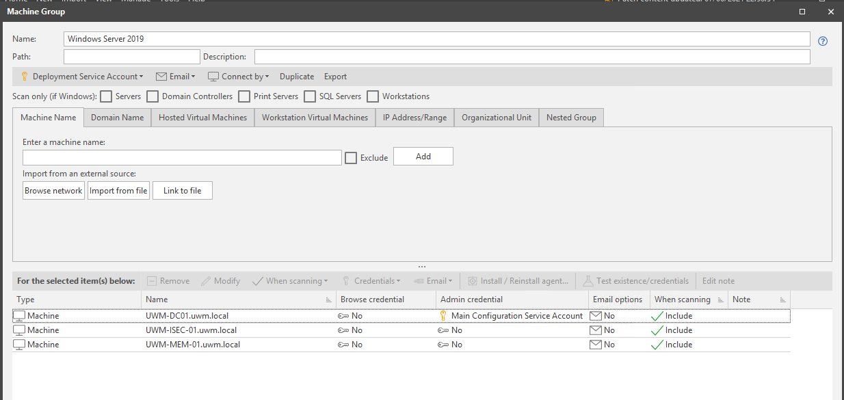Click the Test existence/credentials icon
The image size is (844, 400).
[x=588, y=280]
